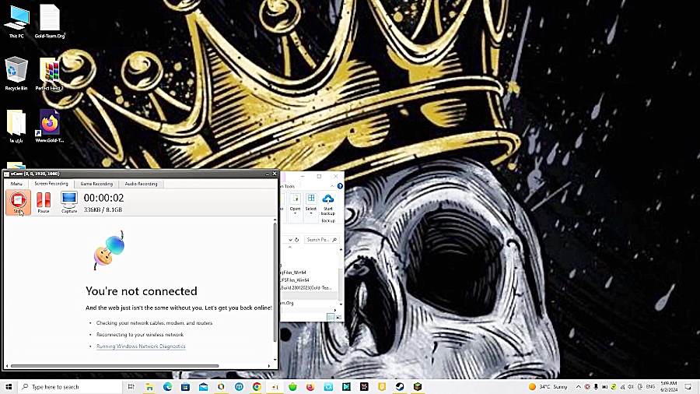Select the Www.Gold-T... Firefox shortcut
The width and height of the screenshot is (700, 394).
[50, 126]
